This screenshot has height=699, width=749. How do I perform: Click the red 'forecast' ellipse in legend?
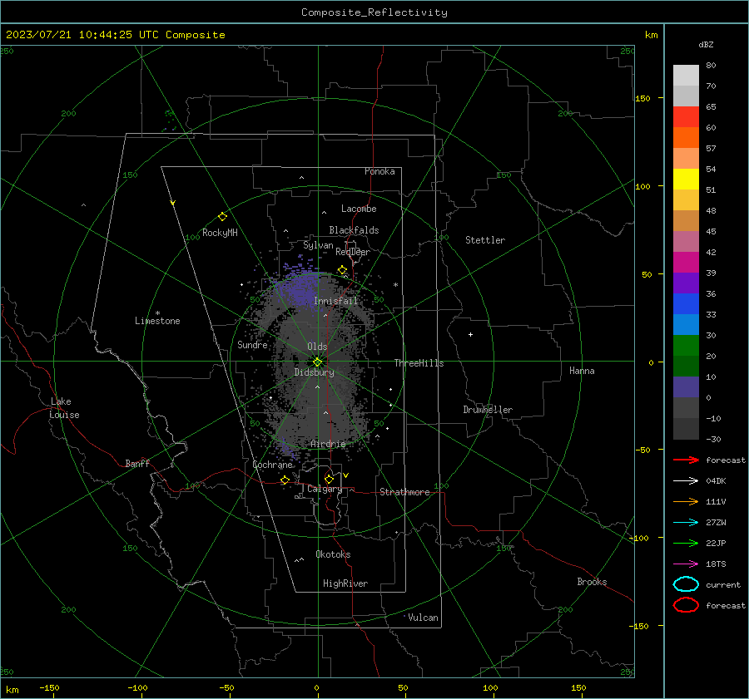pyautogui.click(x=686, y=605)
